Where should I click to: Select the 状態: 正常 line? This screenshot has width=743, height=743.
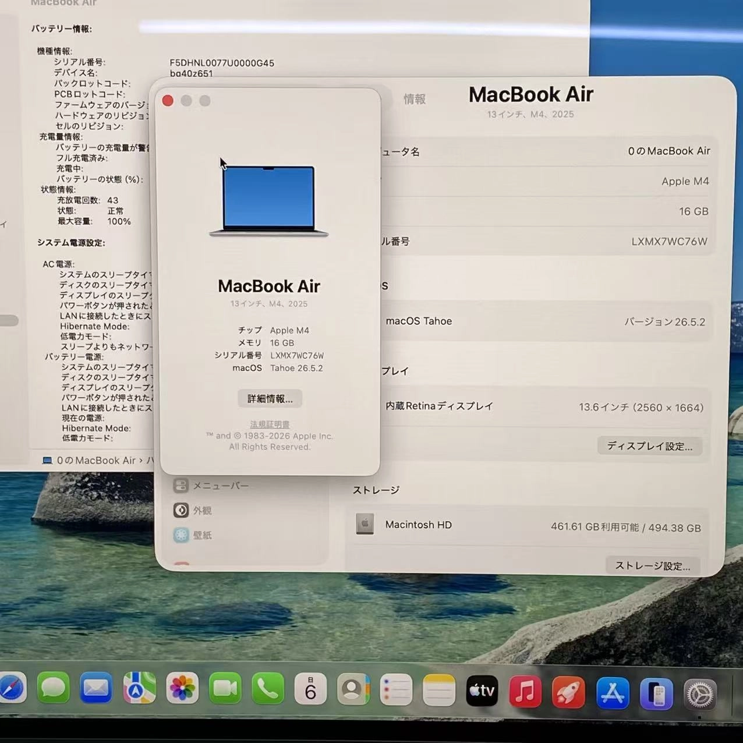click(90, 211)
